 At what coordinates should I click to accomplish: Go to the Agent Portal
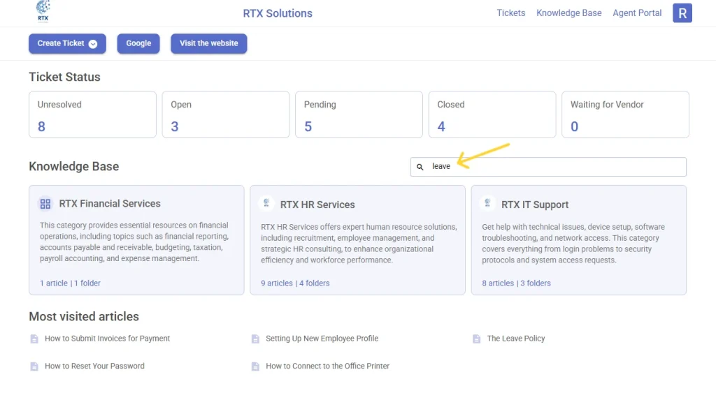(637, 13)
